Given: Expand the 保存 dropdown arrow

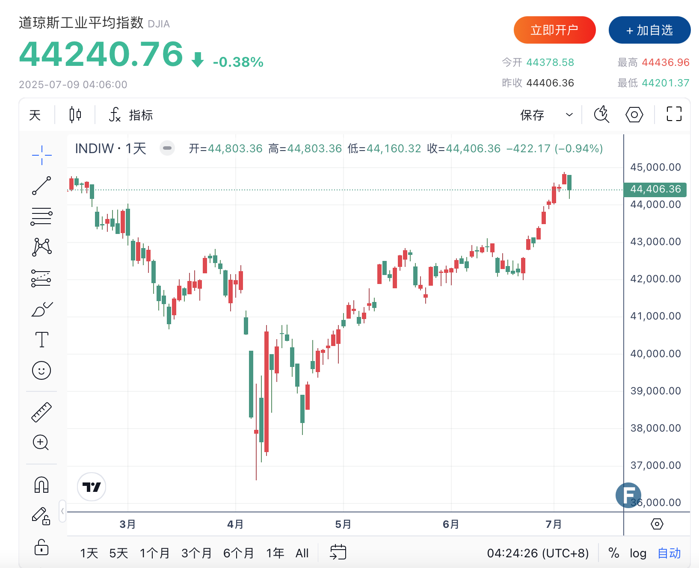Looking at the screenshot, I should (569, 115).
